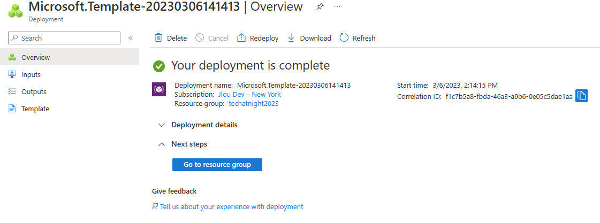Open the ellipsis more options menu
Viewport: 600px width, 223px height.
pos(337,6)
